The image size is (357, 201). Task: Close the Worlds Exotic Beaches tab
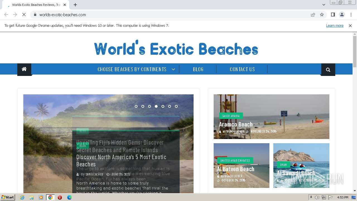click(x=65, y=5)
